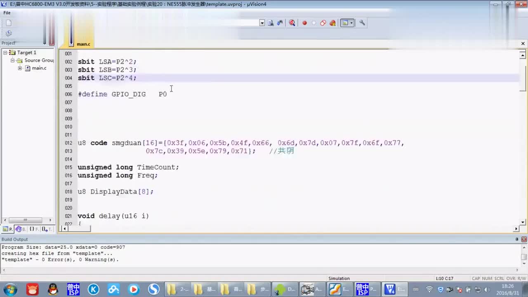Image resolution: width=528 pixels, height=297 pixels.
Task: Click the L:10 C:17 status indicator
Action: click(445, 278)
